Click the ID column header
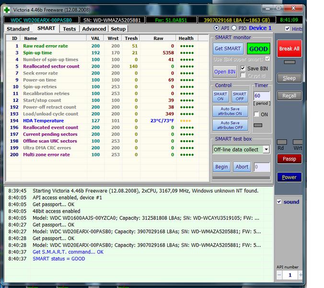The width and height of the screenshot is (324, 288). (x=13, y=38)
